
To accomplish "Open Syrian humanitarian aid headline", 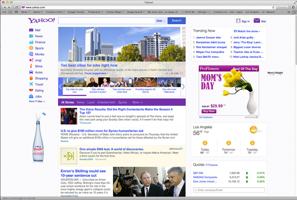I will click(x=102, y=131).
